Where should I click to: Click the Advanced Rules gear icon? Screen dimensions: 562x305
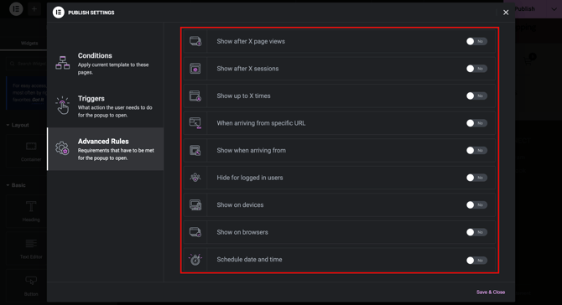point(62,148)
